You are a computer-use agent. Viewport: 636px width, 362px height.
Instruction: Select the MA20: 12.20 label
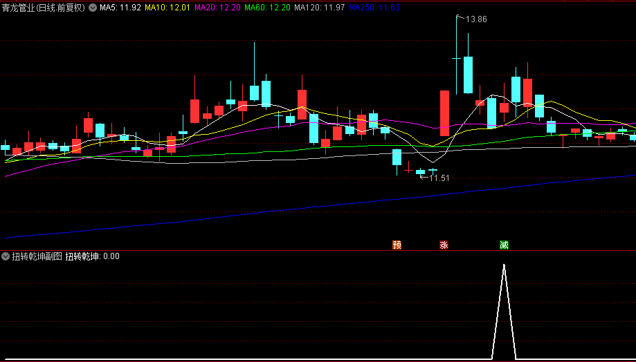(x=217, y=8)
